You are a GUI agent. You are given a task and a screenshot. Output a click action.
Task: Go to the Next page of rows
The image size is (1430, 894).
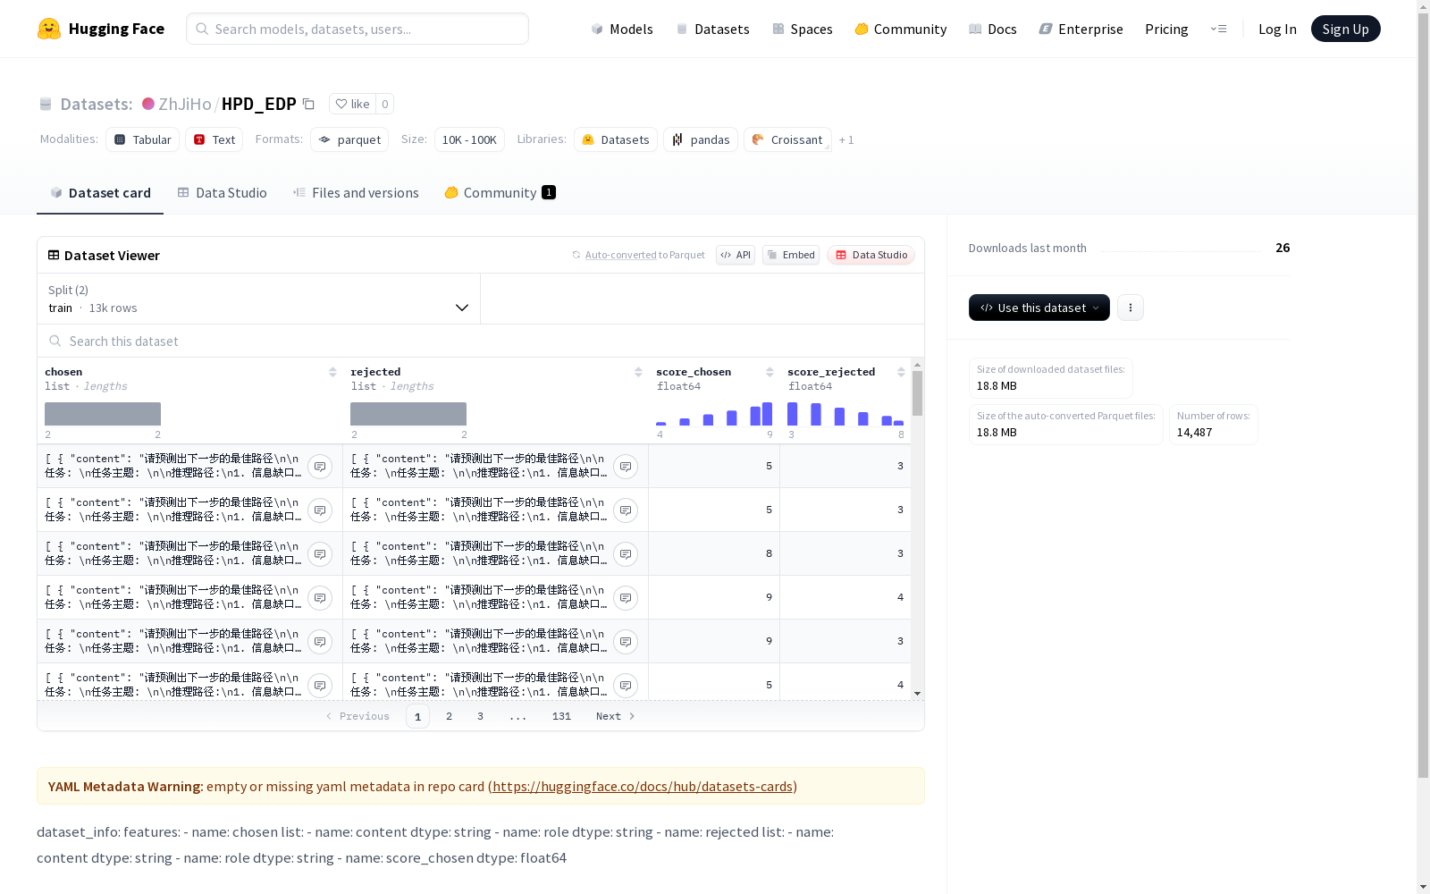[x=616, y=716]
